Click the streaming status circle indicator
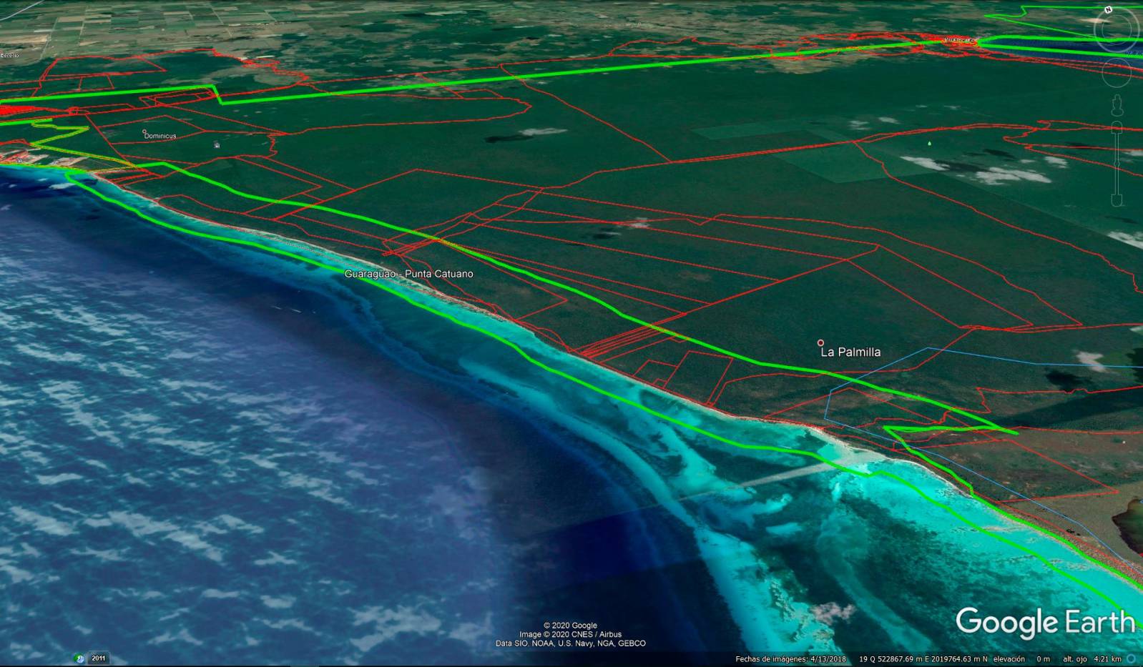This screenshot has height=667, width=1143. coord(1132,659)
